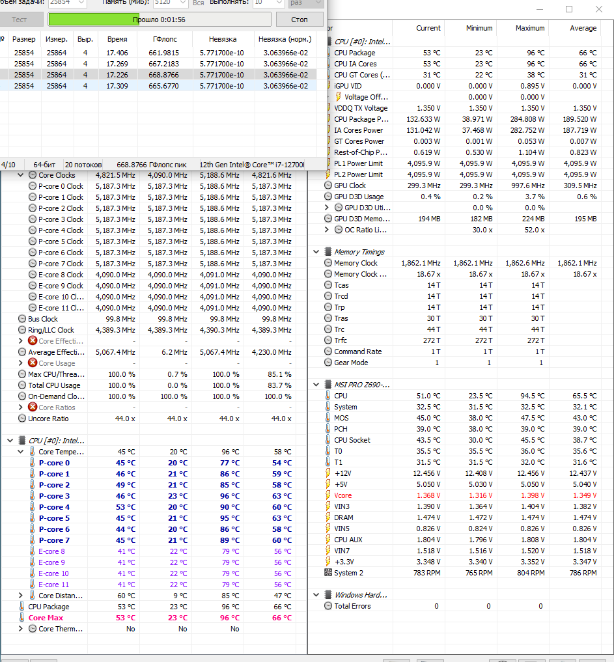614x662 pixels.
Task: Click the Command Rate sensor icon
Action: click(328, 352)
